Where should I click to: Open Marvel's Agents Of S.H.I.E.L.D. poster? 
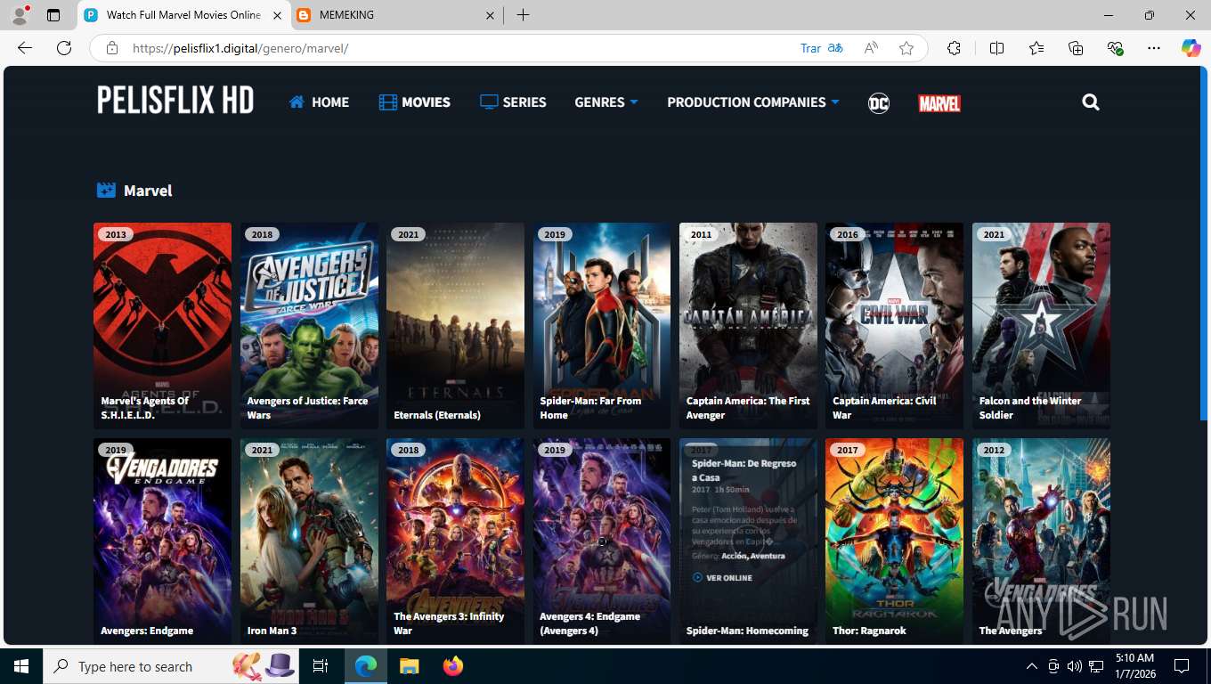(x=162, y=326)
